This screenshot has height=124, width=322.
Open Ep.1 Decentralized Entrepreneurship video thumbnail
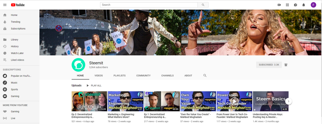pos(162,101)
